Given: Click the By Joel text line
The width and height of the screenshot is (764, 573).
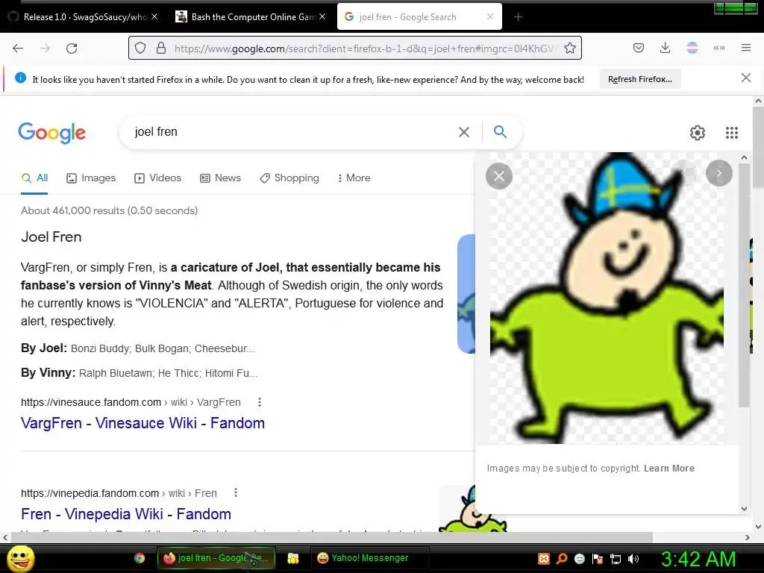Looking at the screenshot, I should [138, 348].
